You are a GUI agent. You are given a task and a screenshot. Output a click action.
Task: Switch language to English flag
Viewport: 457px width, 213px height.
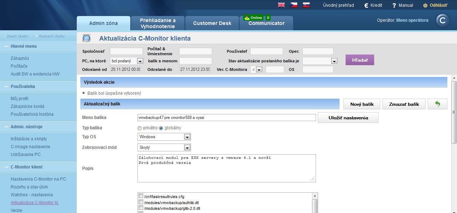pos(281,5)
